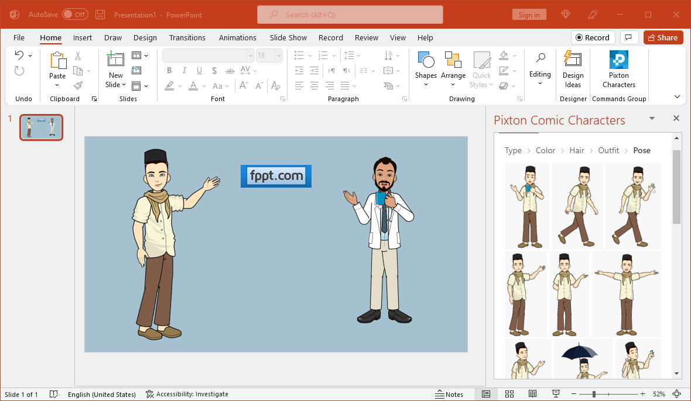Go to the Slide Show tab
The image size is (691, 401).
(x=288, y=37)
